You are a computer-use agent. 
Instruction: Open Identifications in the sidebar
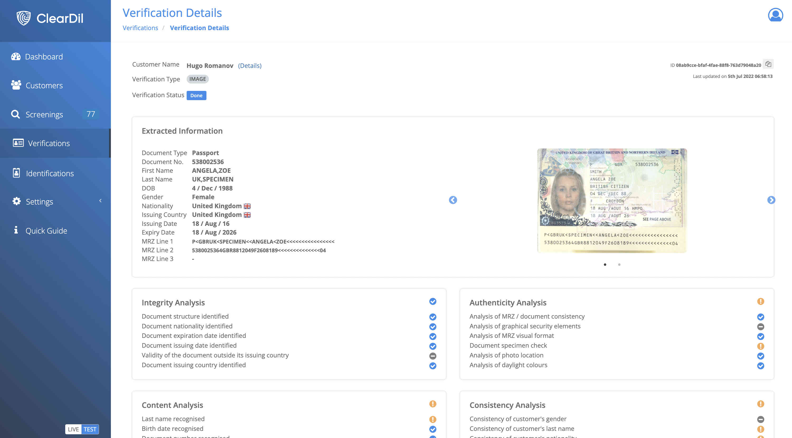point(55,173)
